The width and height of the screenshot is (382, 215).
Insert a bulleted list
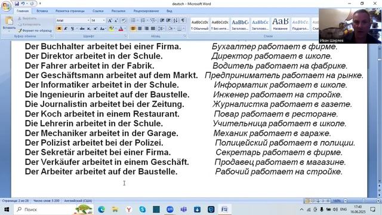click(133, 20)
